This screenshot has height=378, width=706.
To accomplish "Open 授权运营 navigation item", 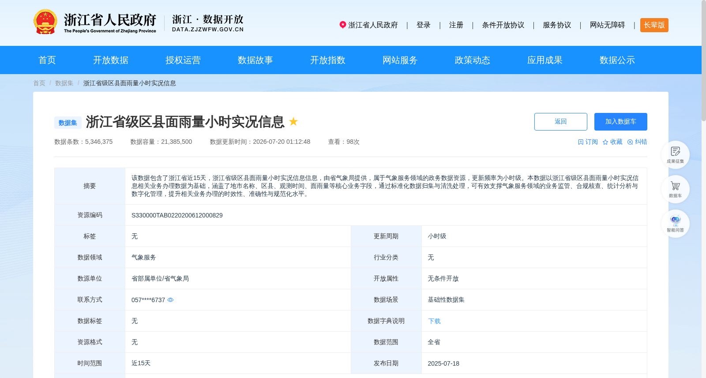I will click(x=183, y=60).
